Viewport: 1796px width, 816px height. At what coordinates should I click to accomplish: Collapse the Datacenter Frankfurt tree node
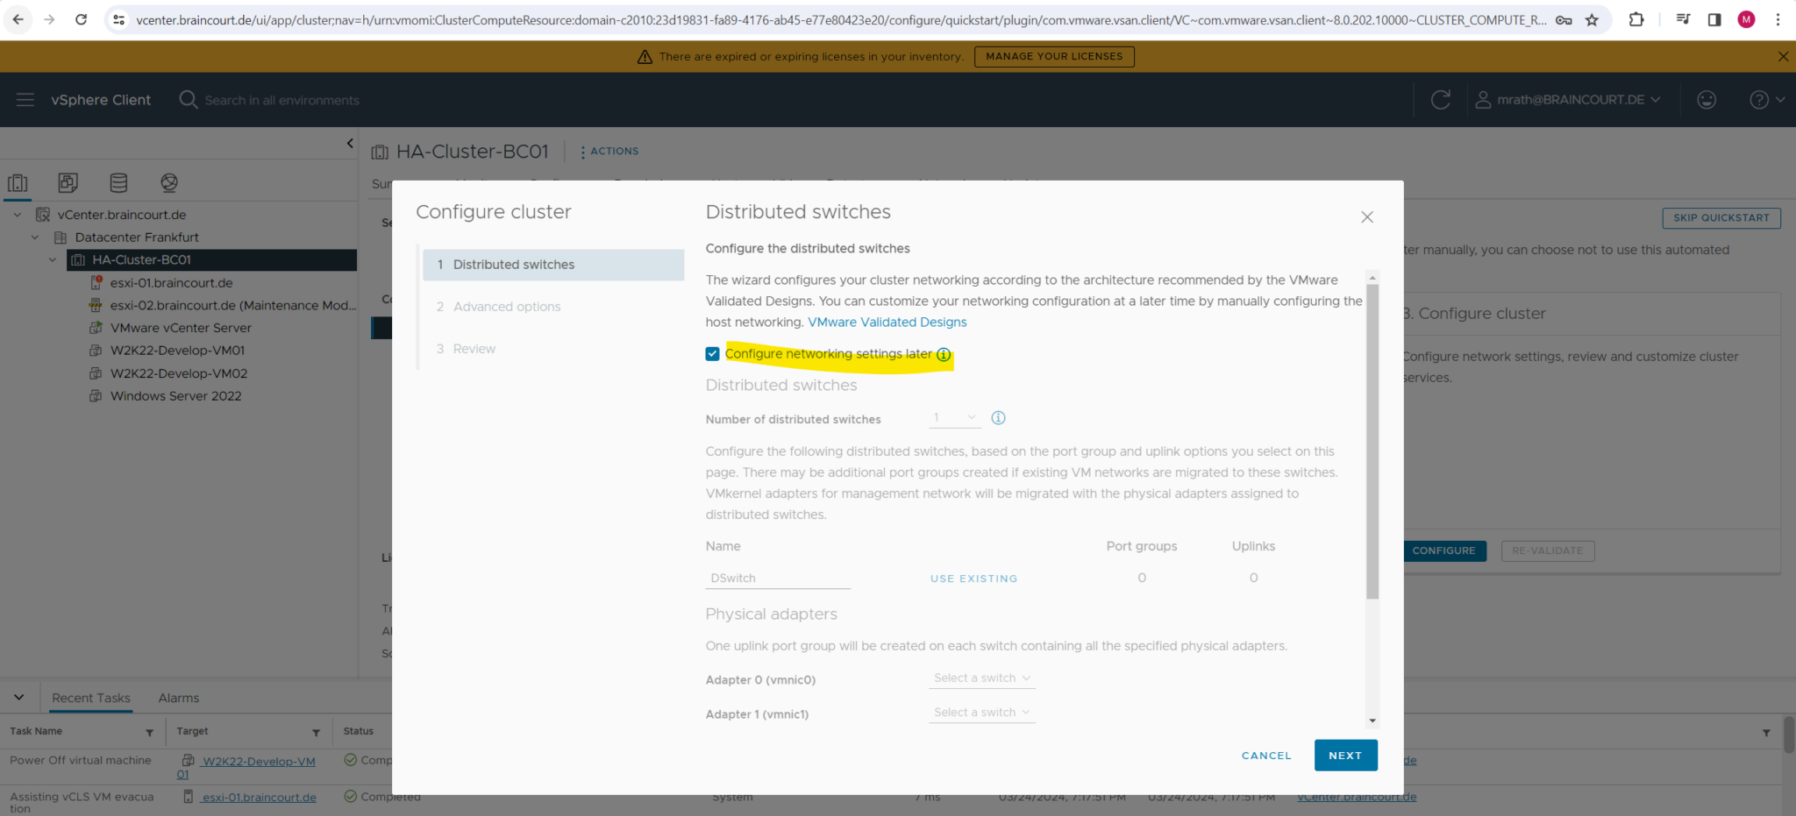[x=35, y=237]
